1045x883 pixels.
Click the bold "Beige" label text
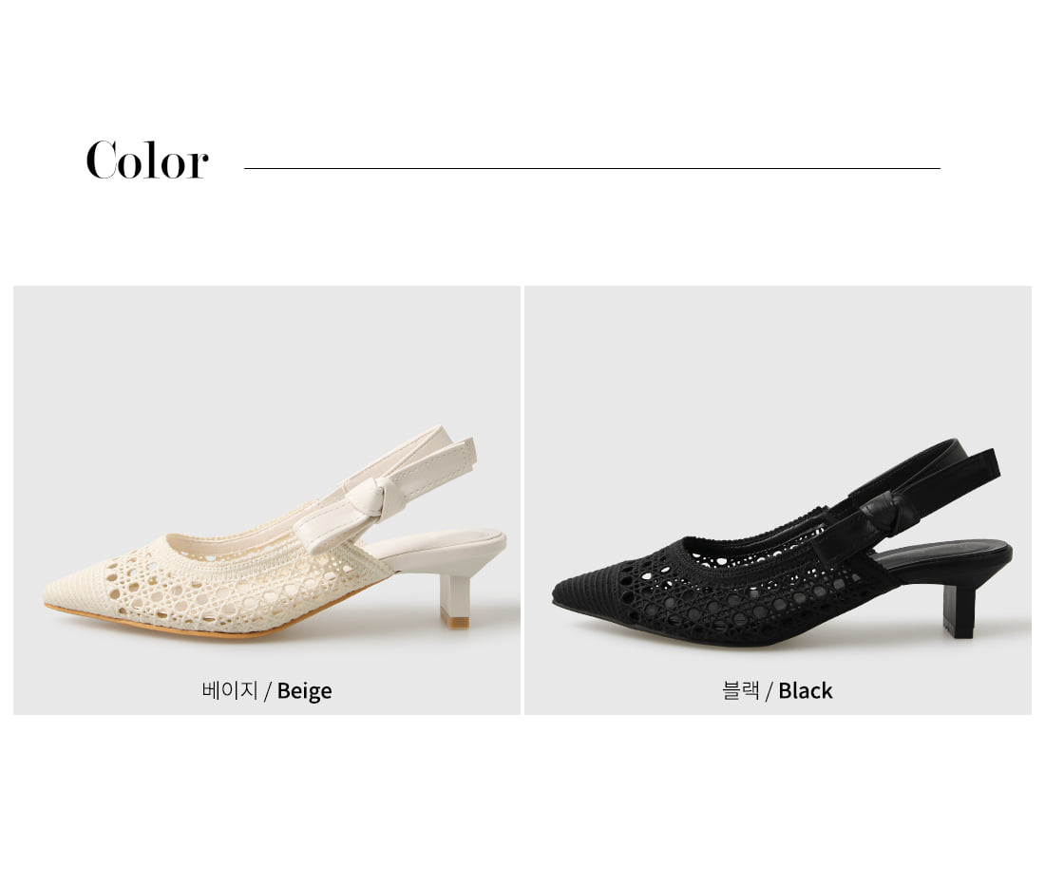[304, 690]
